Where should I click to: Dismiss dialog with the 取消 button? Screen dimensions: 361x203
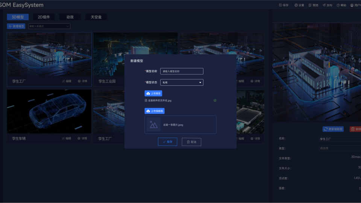191,142
